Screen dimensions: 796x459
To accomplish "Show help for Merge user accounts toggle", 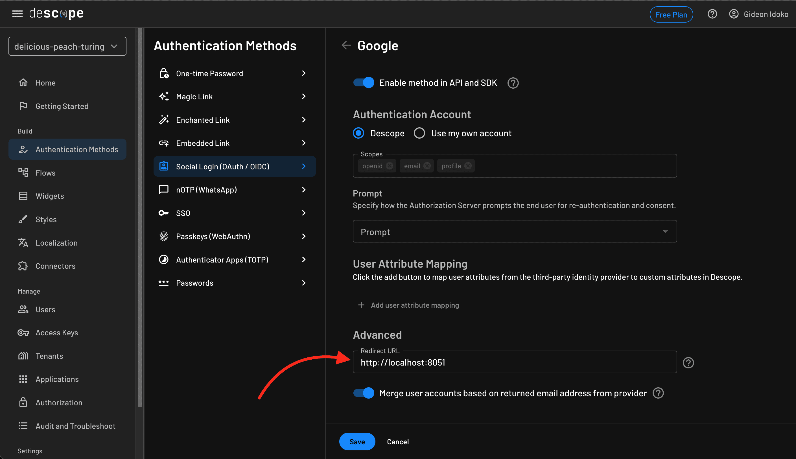I will (658, 393).
